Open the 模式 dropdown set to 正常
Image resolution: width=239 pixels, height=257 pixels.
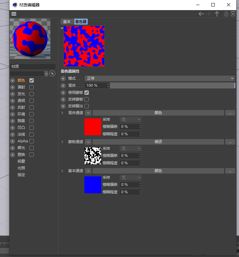[159, 78]
